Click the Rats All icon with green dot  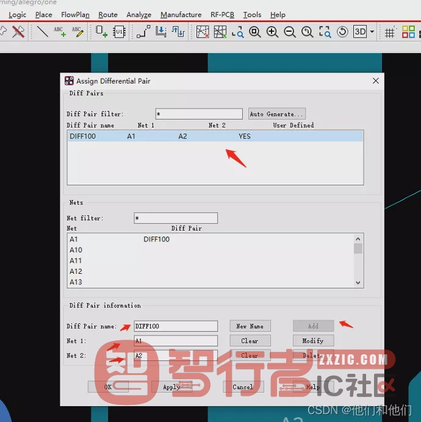pyautogui.click(x=220, y=32)
